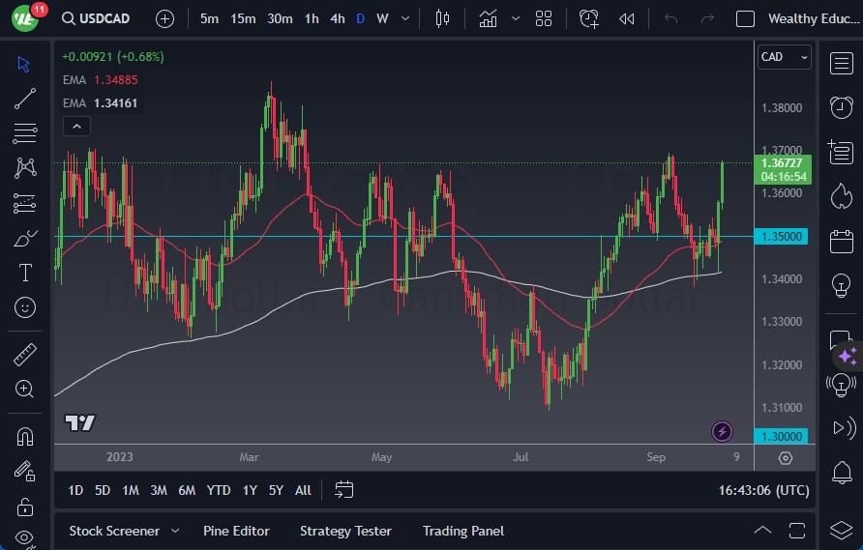Set the date range to YTD
Viewport: 863px width, 550px height.
point(219,490)
